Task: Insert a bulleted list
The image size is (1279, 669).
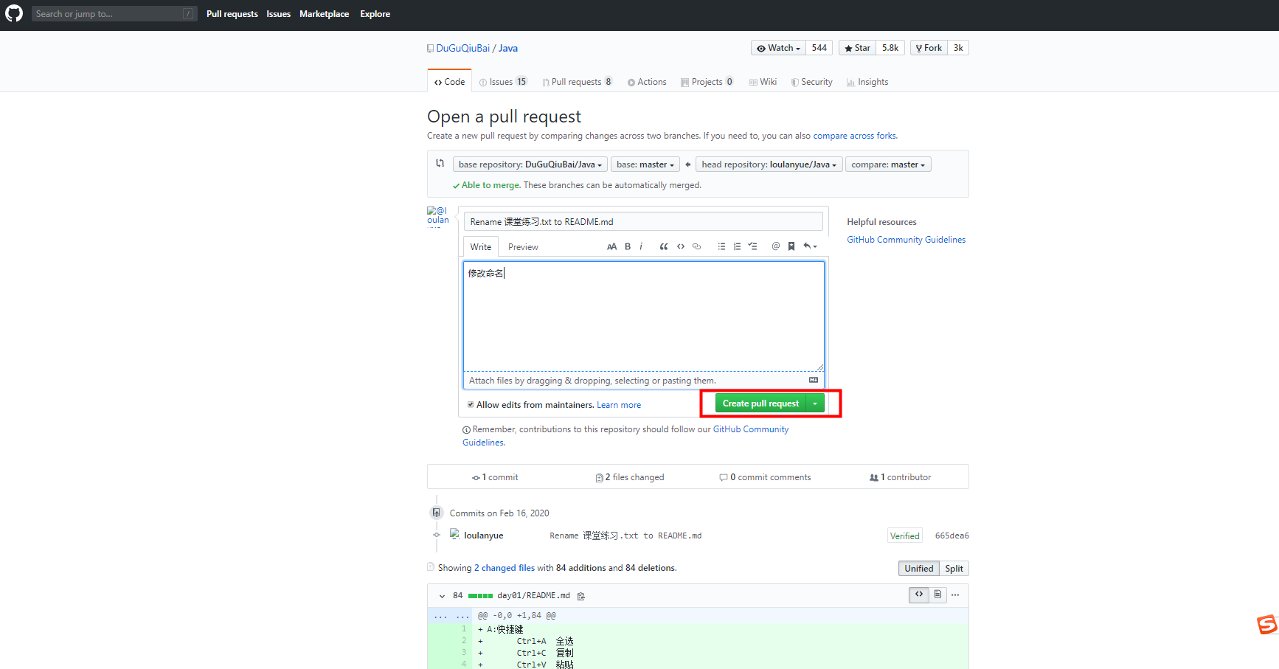Action: [x=721, y=246]
